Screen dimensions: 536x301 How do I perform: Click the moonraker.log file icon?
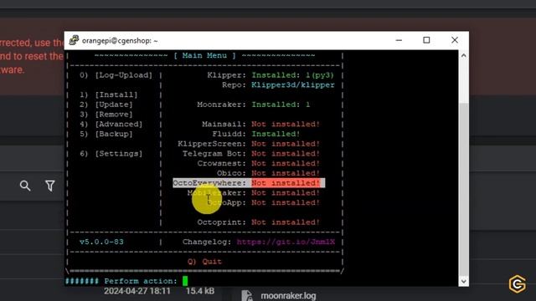pos(247,295)
